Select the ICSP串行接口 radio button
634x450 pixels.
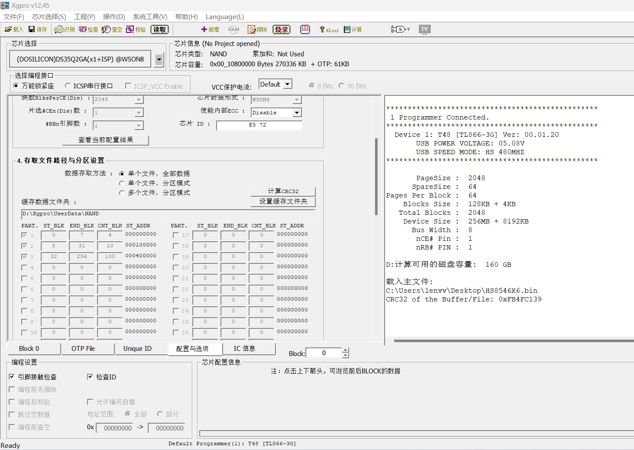(x=68, y=86)
